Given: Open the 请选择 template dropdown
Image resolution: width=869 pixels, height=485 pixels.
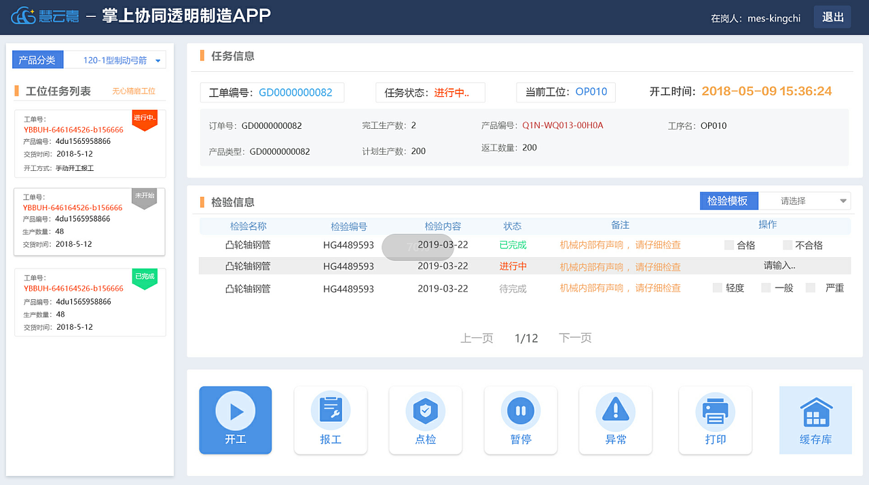Looking at the screenshot, I should coord(805,201).
